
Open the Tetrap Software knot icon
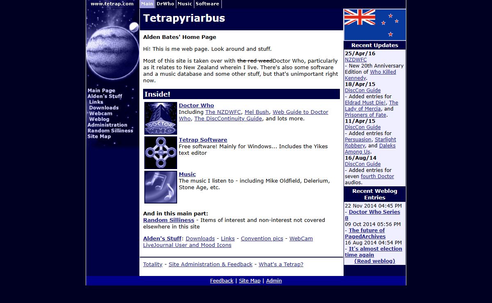pos(161,153)
